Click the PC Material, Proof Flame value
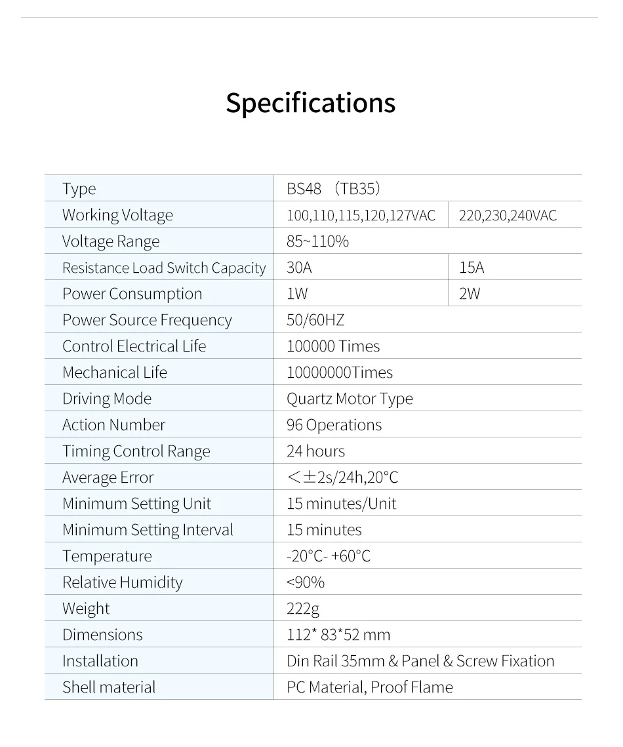This screenshot has height=747, width=623. pyautogui.click(x=370, y=687)
